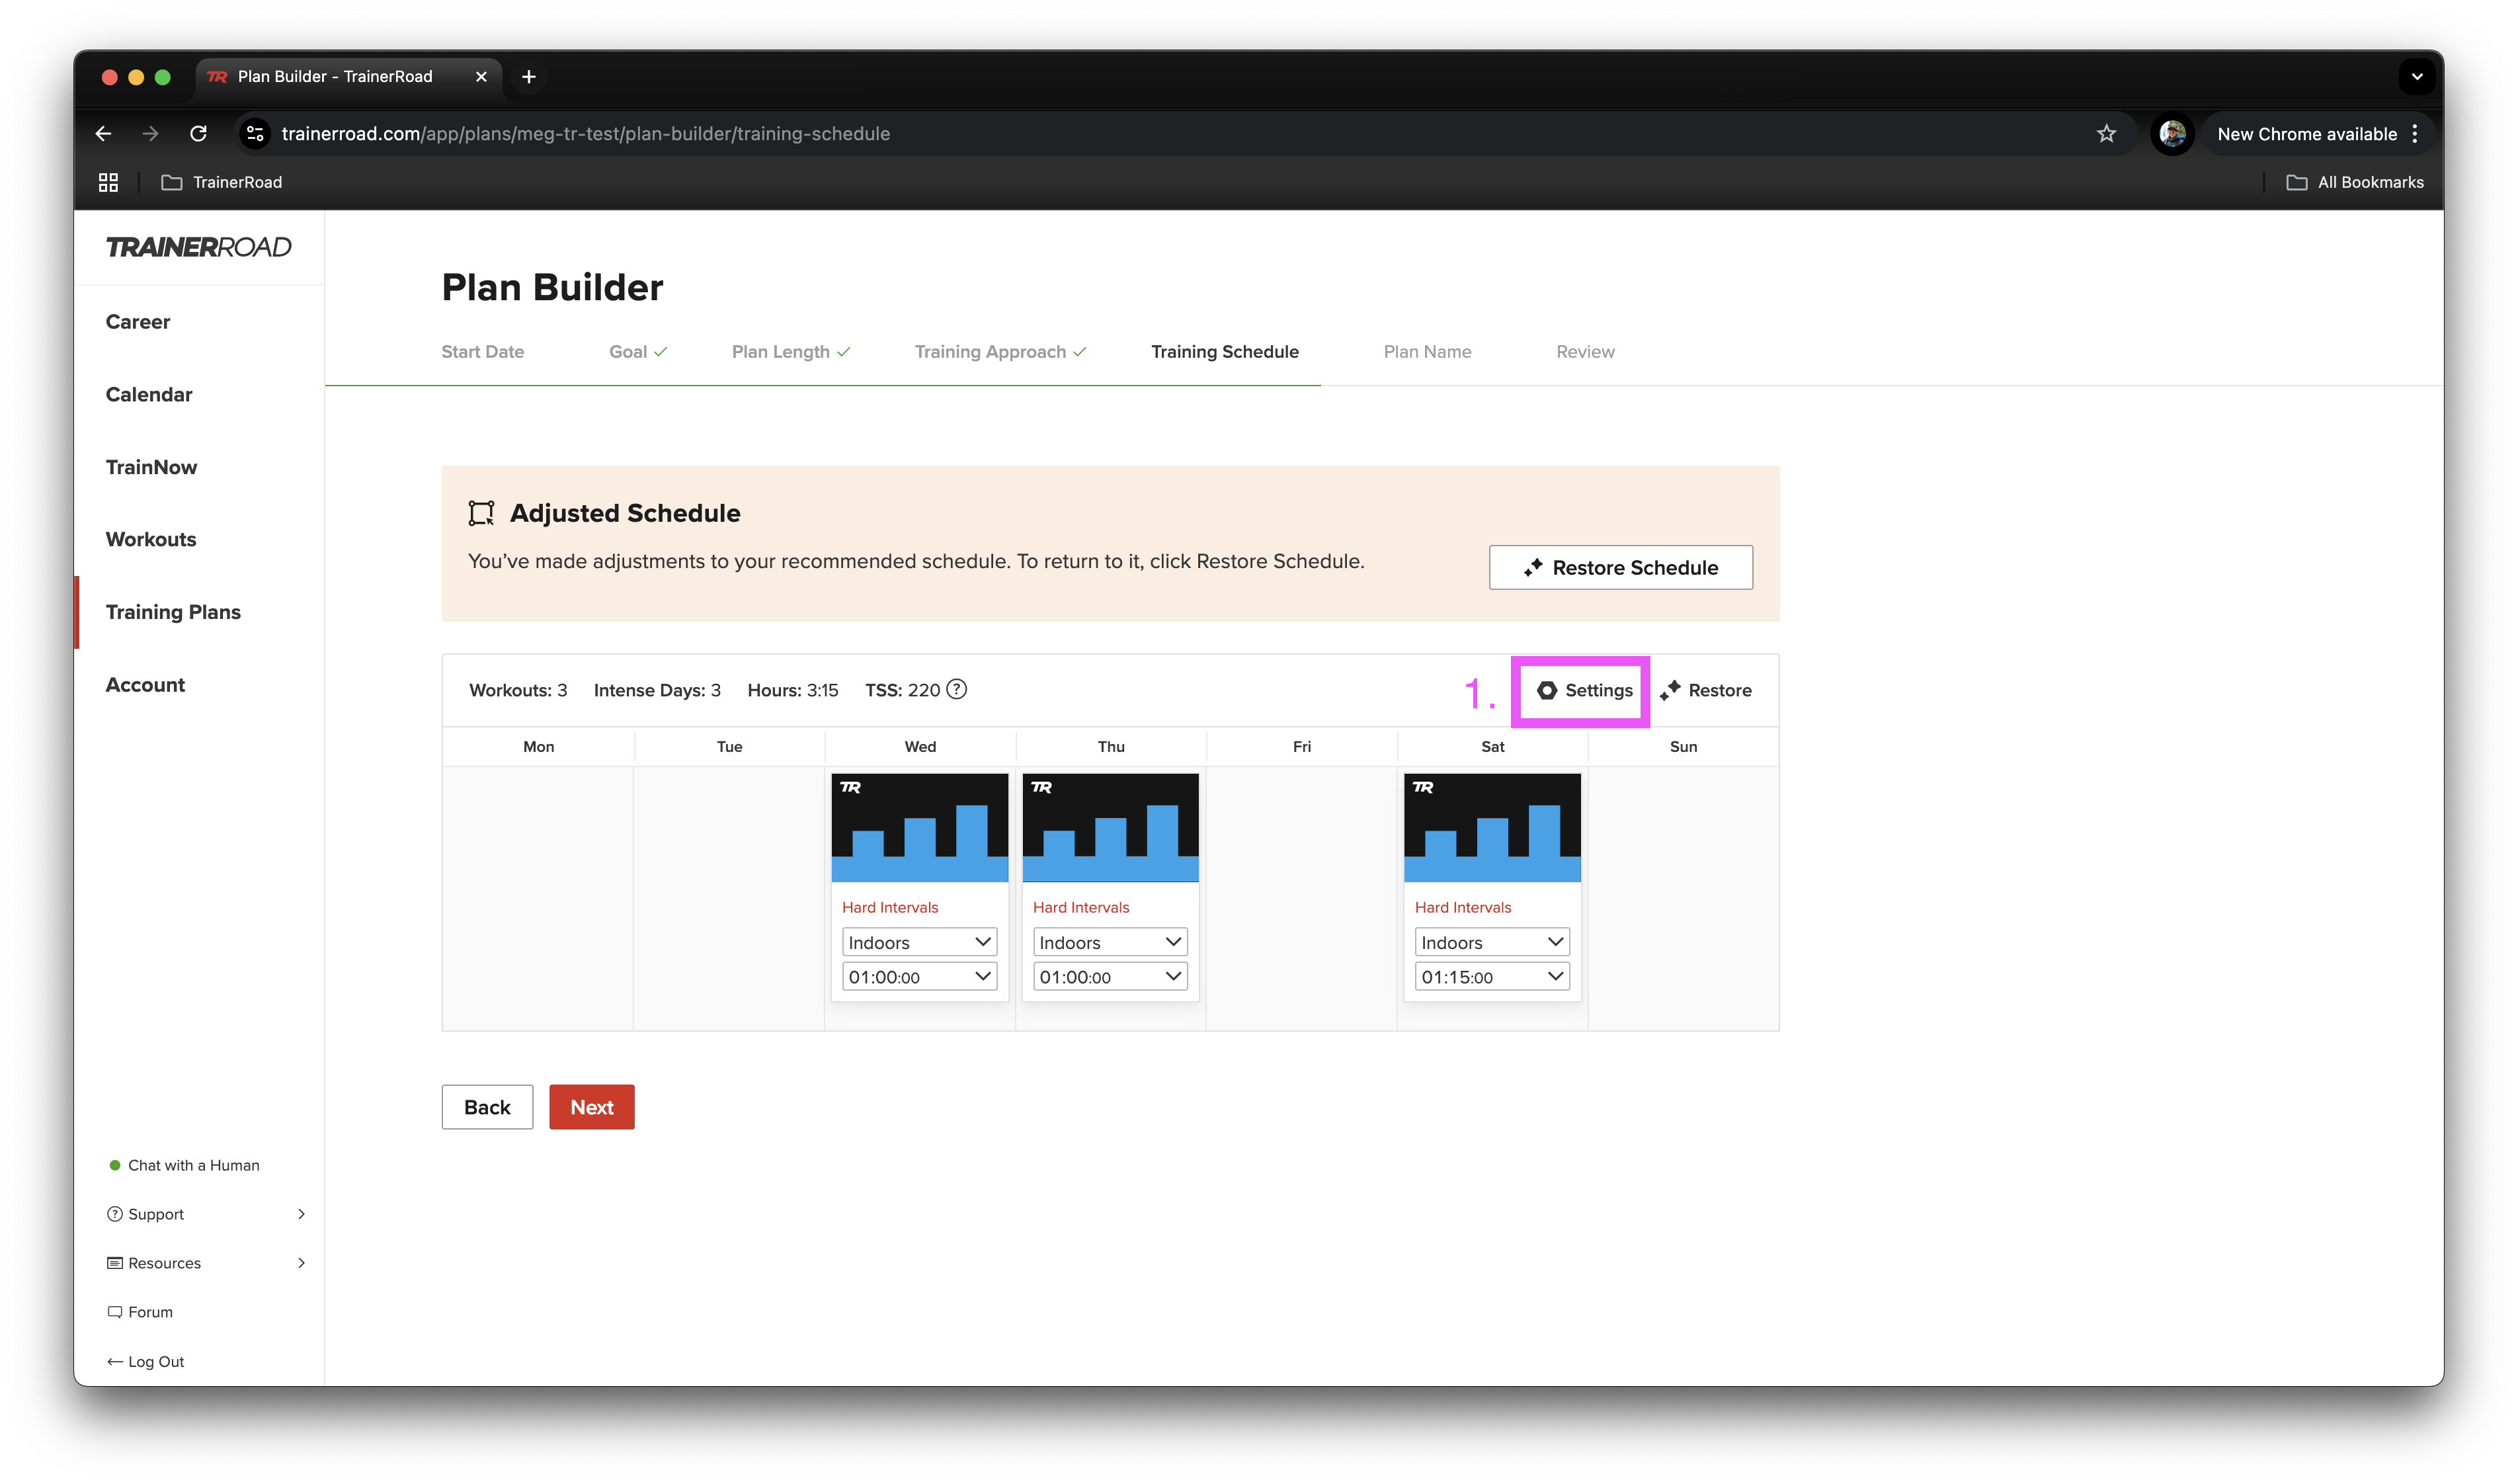View site information icon in address bar
Viewport: 2518px width, 1484px height.
pyautogui.click(x=256, y=133)
